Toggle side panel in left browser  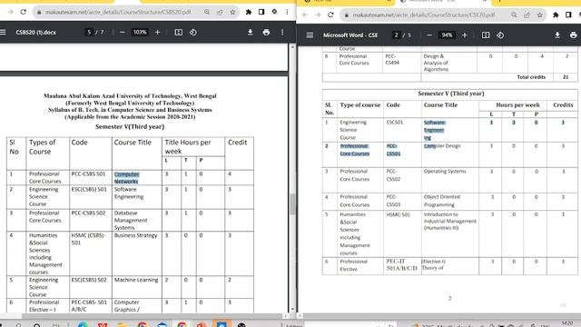pyautogui.click(x=261, y=12)
